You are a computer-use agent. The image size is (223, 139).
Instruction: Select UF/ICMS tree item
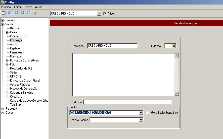click(16, 77)
